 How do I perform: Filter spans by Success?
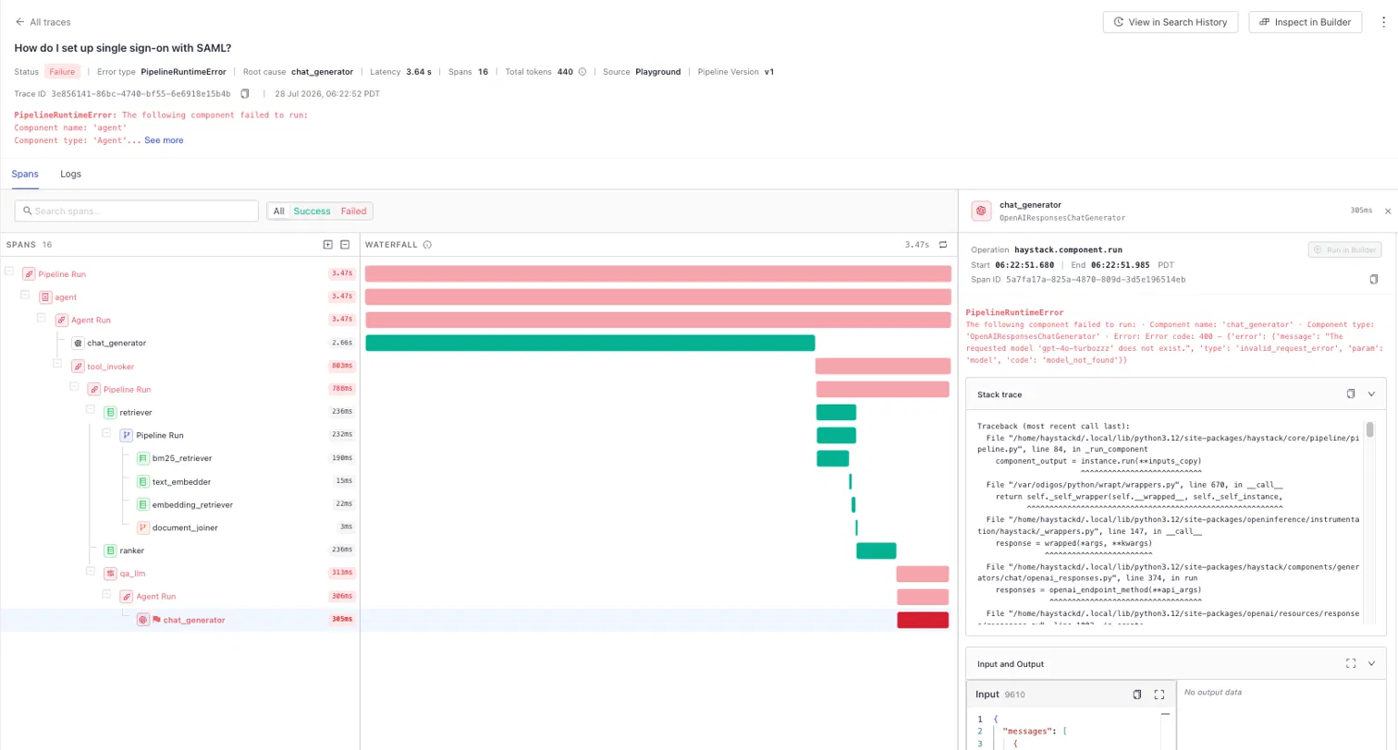coord(312,212)
